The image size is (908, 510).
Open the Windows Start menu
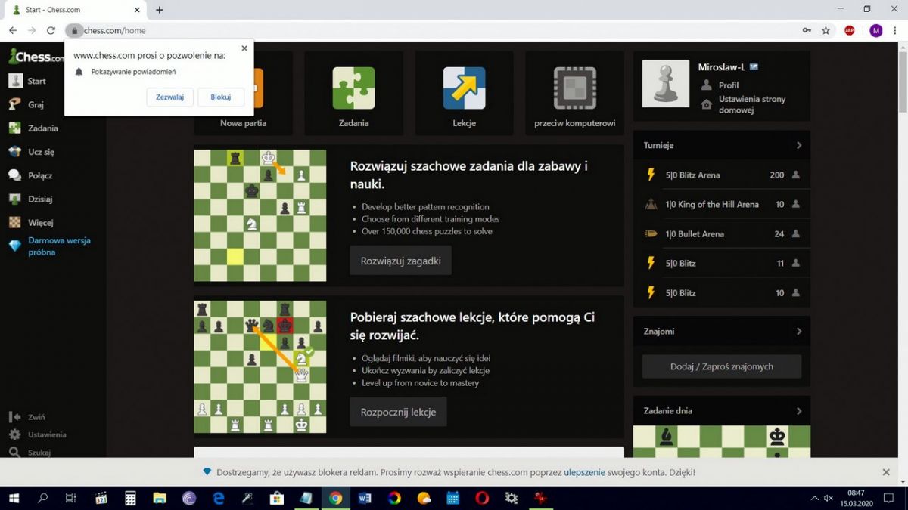pos(14,498)
